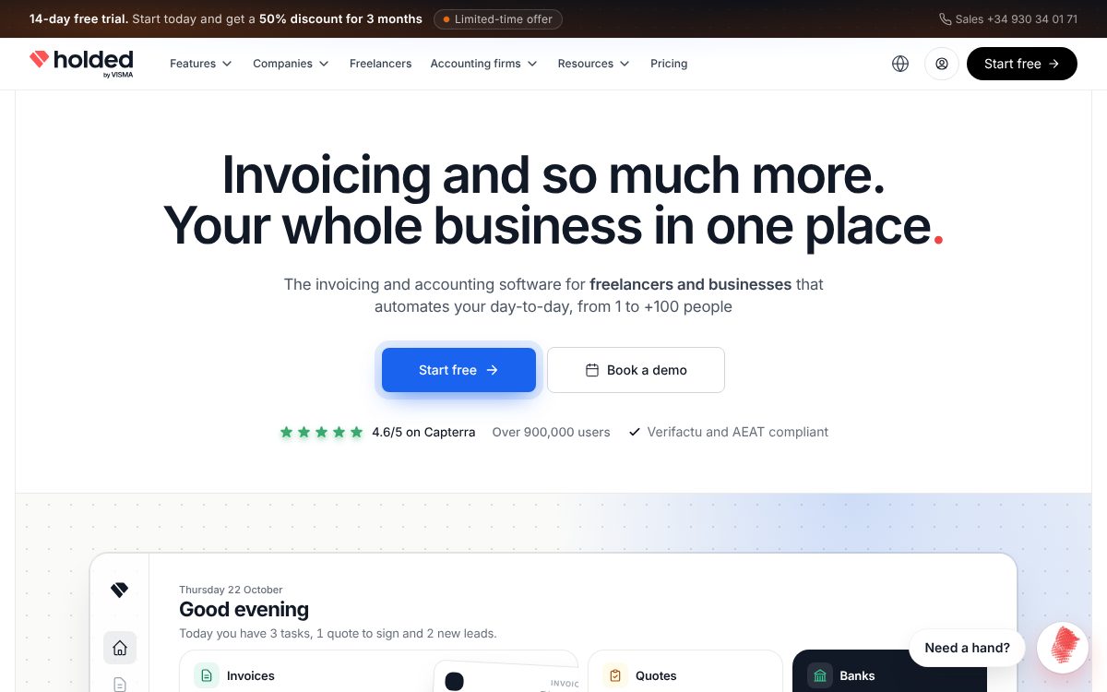1107x692 pixels.
Task: Click the Limited-time offer badge
Action: [x=498, y=18]
